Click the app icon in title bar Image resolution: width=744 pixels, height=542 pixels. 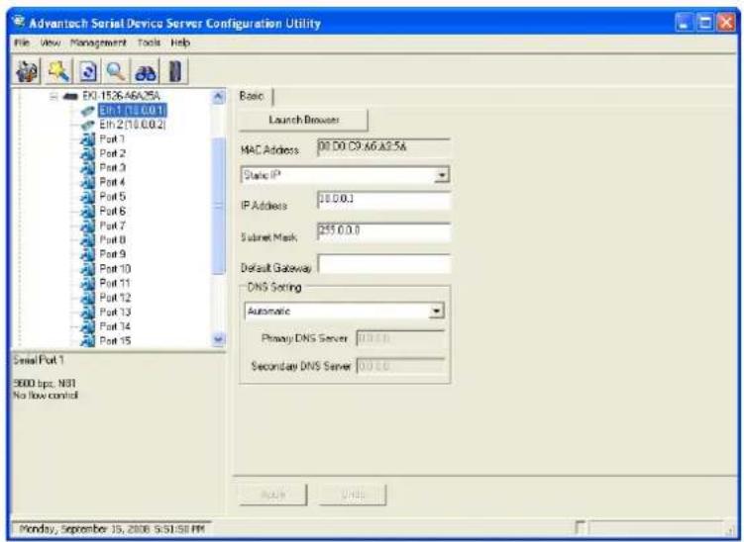[x=19, y=22]
